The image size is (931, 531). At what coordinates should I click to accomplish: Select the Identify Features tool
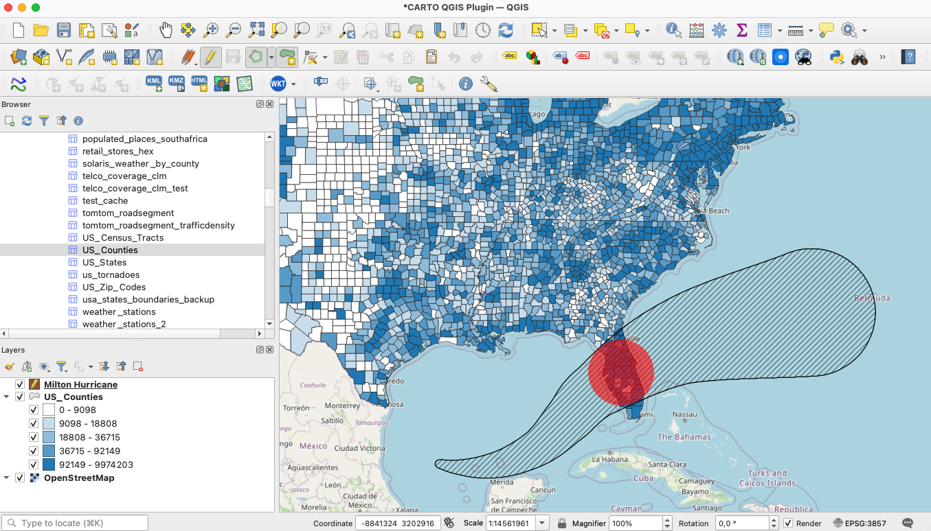[x=673, y=30]
